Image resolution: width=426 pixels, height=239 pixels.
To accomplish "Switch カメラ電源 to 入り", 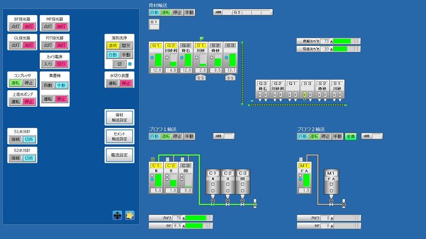I will click(x=48, y=64).
